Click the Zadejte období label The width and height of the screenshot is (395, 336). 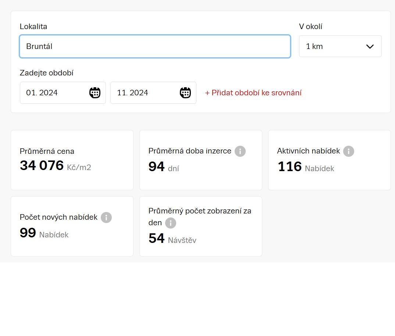pyautogui.click(x=46, y=73)
